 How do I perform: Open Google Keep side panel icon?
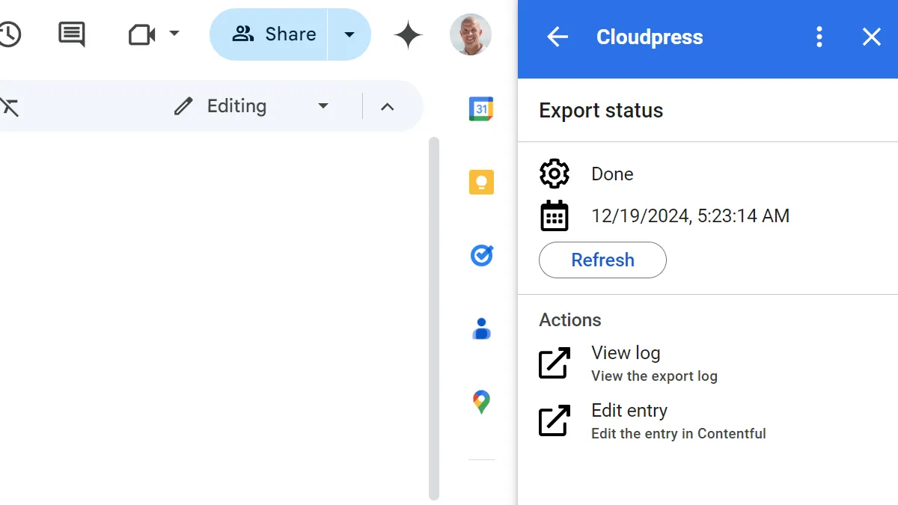481,183
